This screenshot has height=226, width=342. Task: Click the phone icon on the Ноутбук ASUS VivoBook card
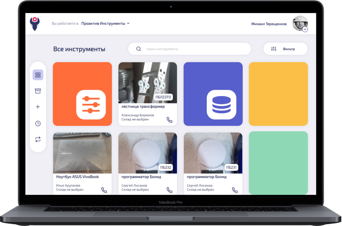pos(105,189)
